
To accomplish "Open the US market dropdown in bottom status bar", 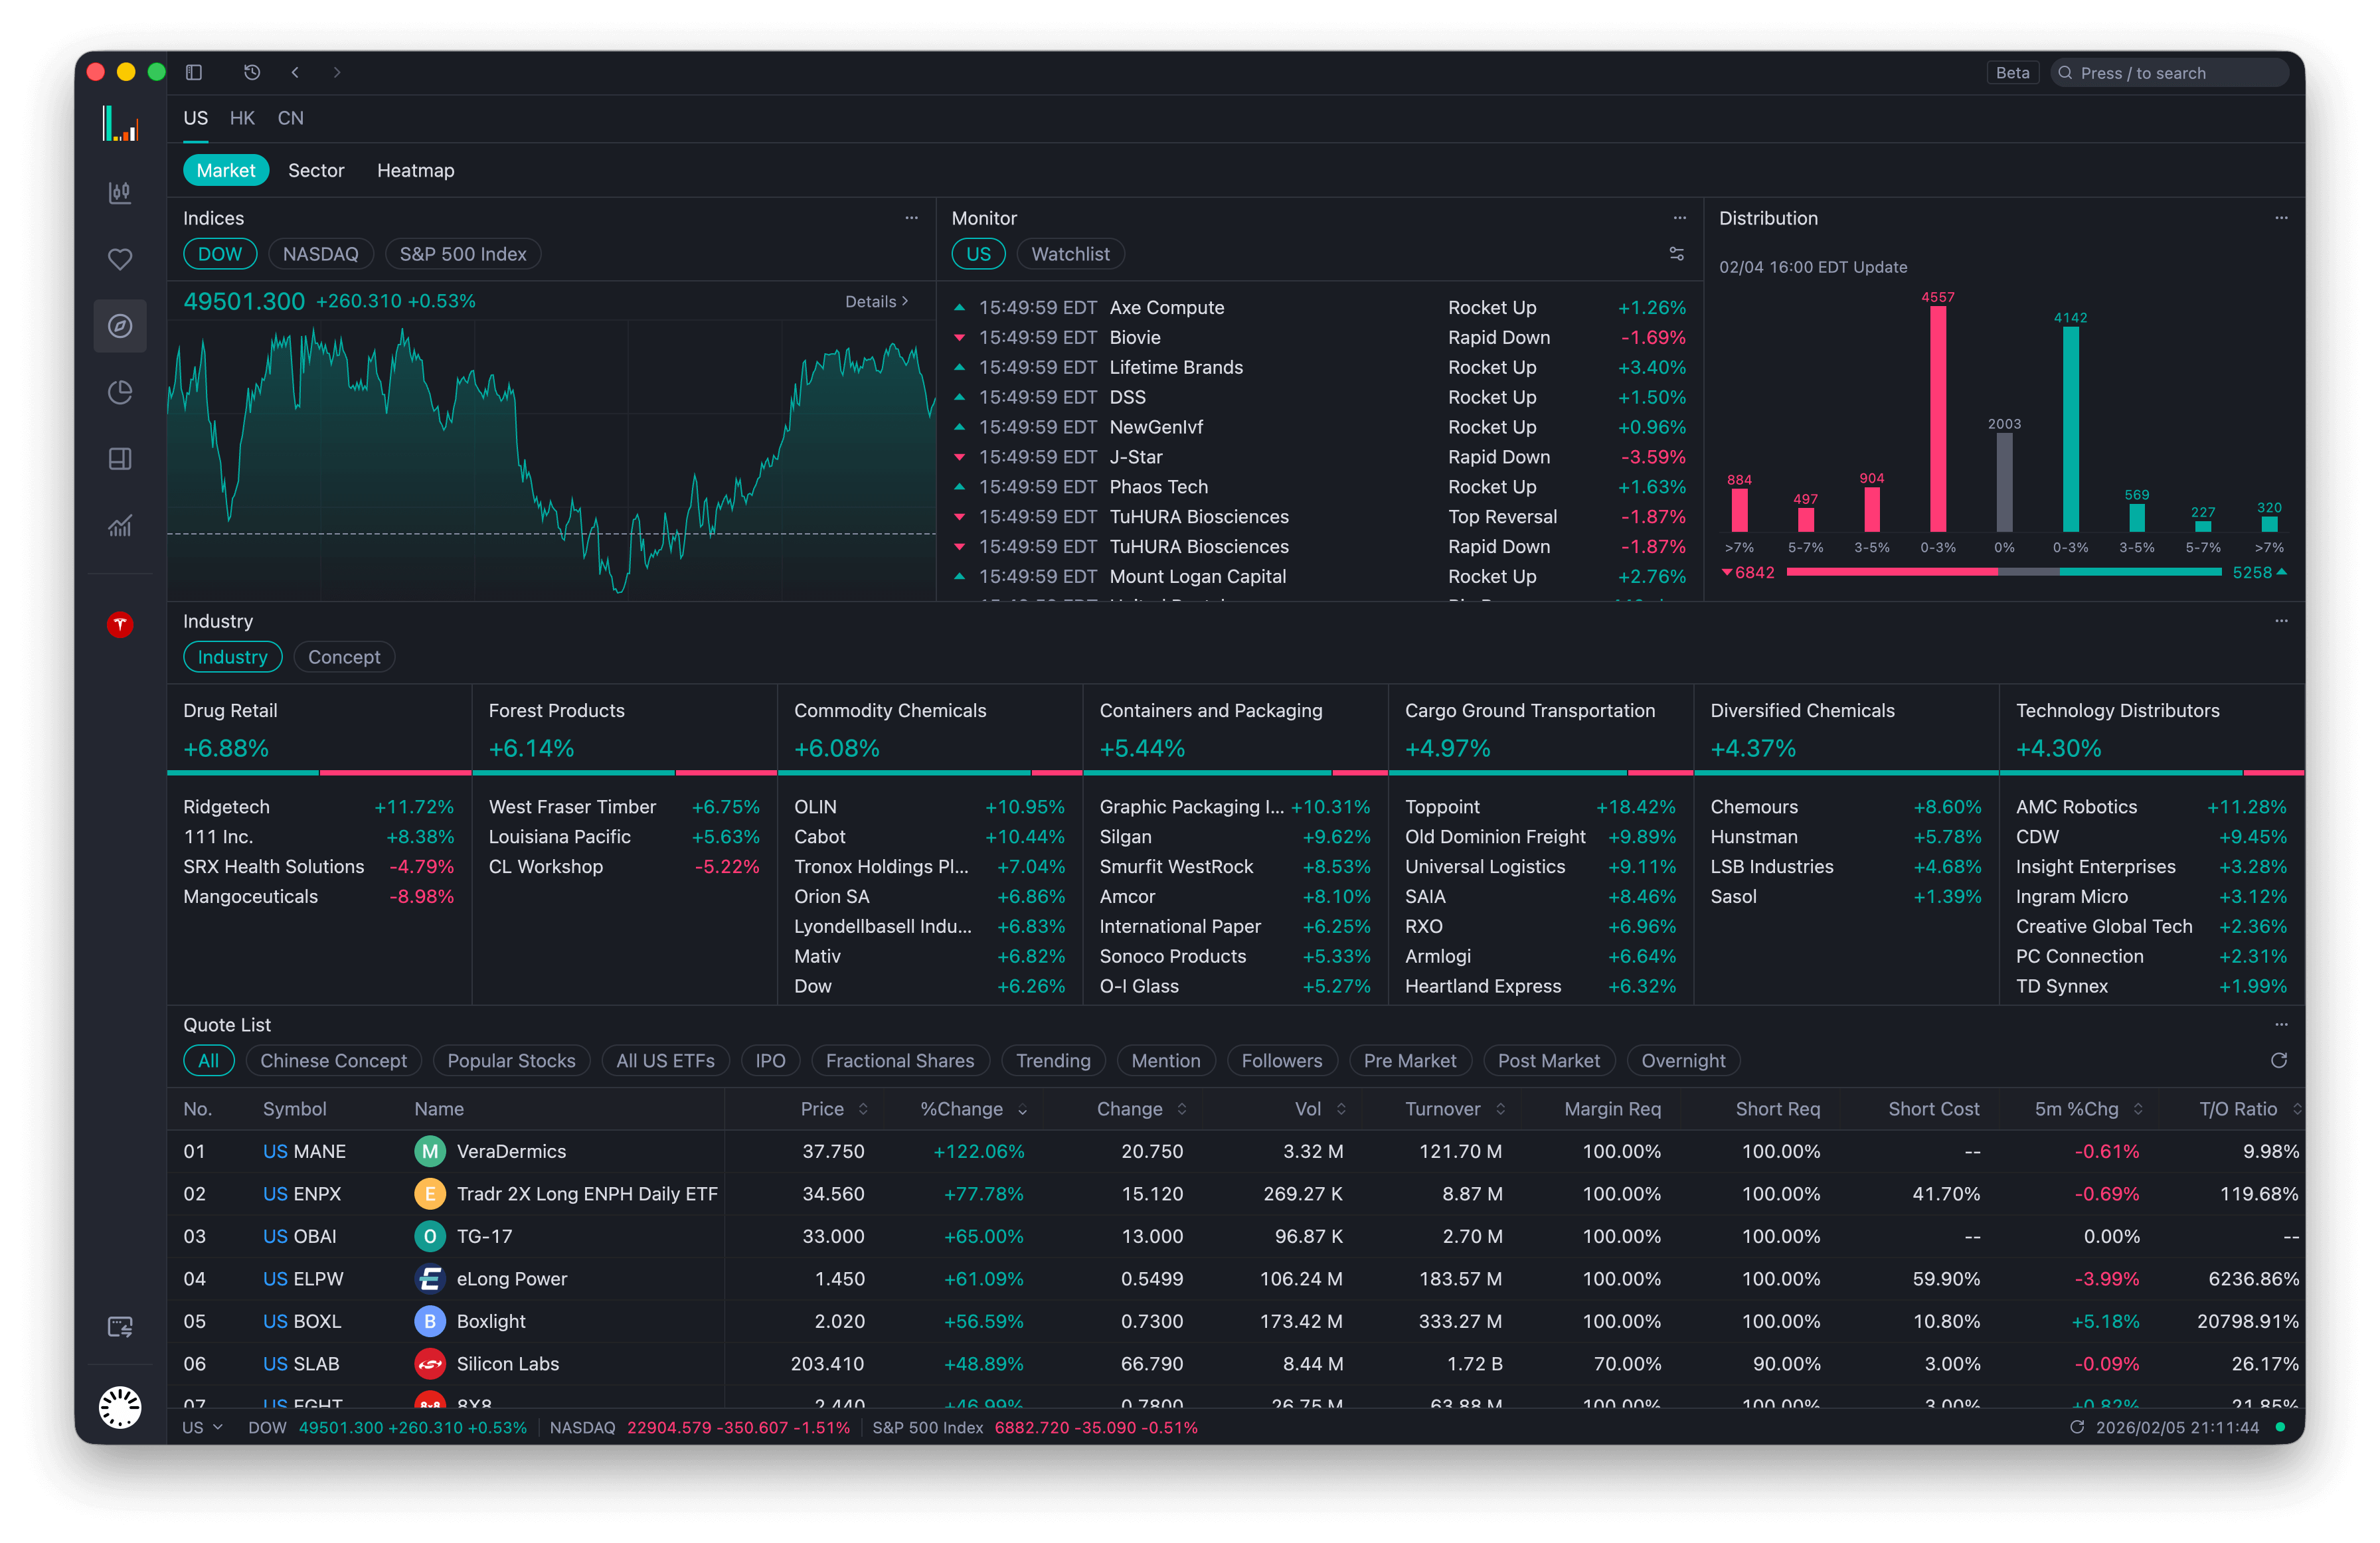I will pyautogui.click(x=201, y=1427).
